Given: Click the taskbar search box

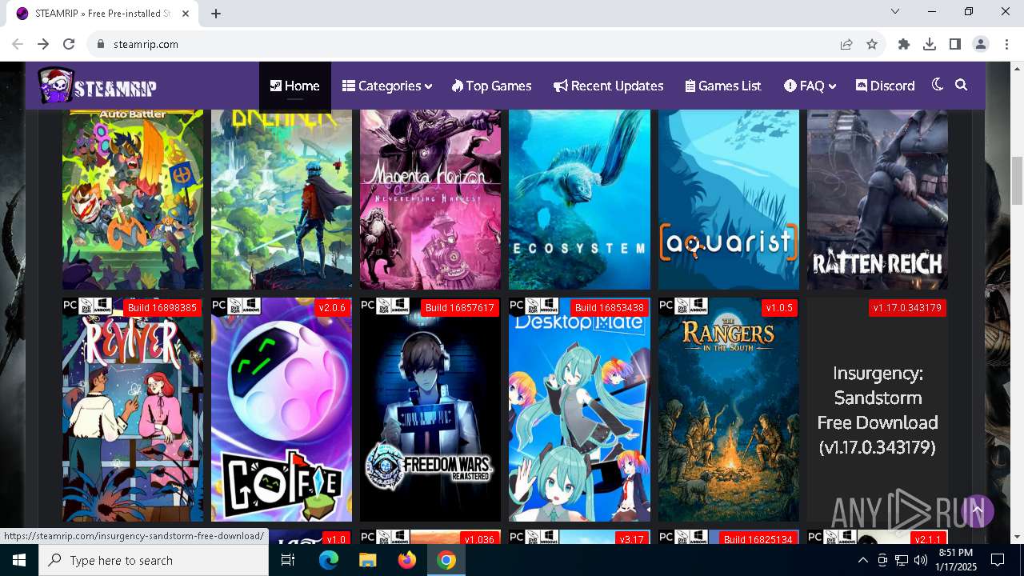Looking at the screenshot, I should pos(154,560).
